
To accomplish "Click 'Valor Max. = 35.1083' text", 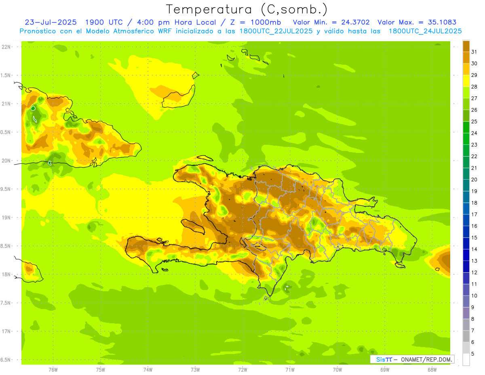I will click(x=417, y=22).
